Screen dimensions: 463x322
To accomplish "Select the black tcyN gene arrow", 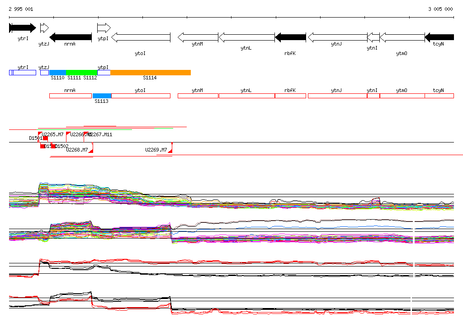I will tap(439, 37).
